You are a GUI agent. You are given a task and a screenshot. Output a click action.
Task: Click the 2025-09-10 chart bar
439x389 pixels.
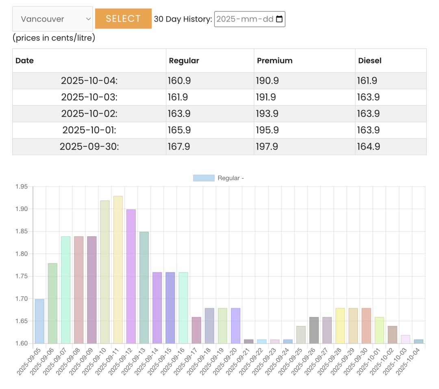105,272
